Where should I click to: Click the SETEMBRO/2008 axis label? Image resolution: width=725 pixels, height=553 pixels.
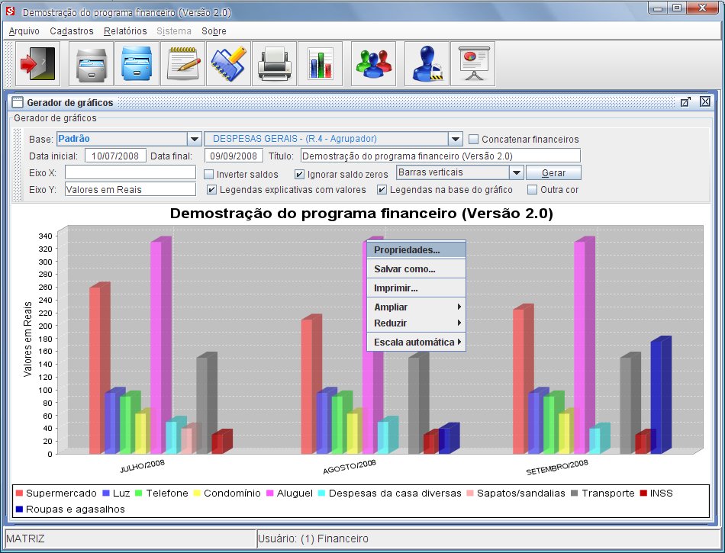click(557, 468)
